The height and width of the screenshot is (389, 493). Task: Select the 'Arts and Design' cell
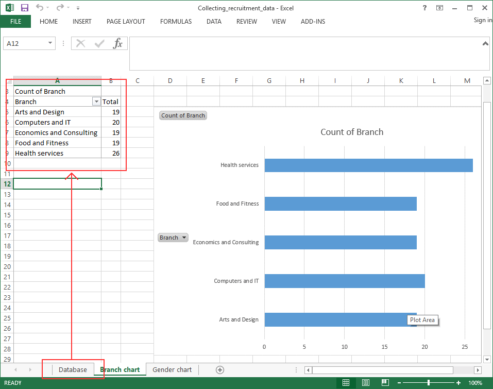tap(58, 112)
